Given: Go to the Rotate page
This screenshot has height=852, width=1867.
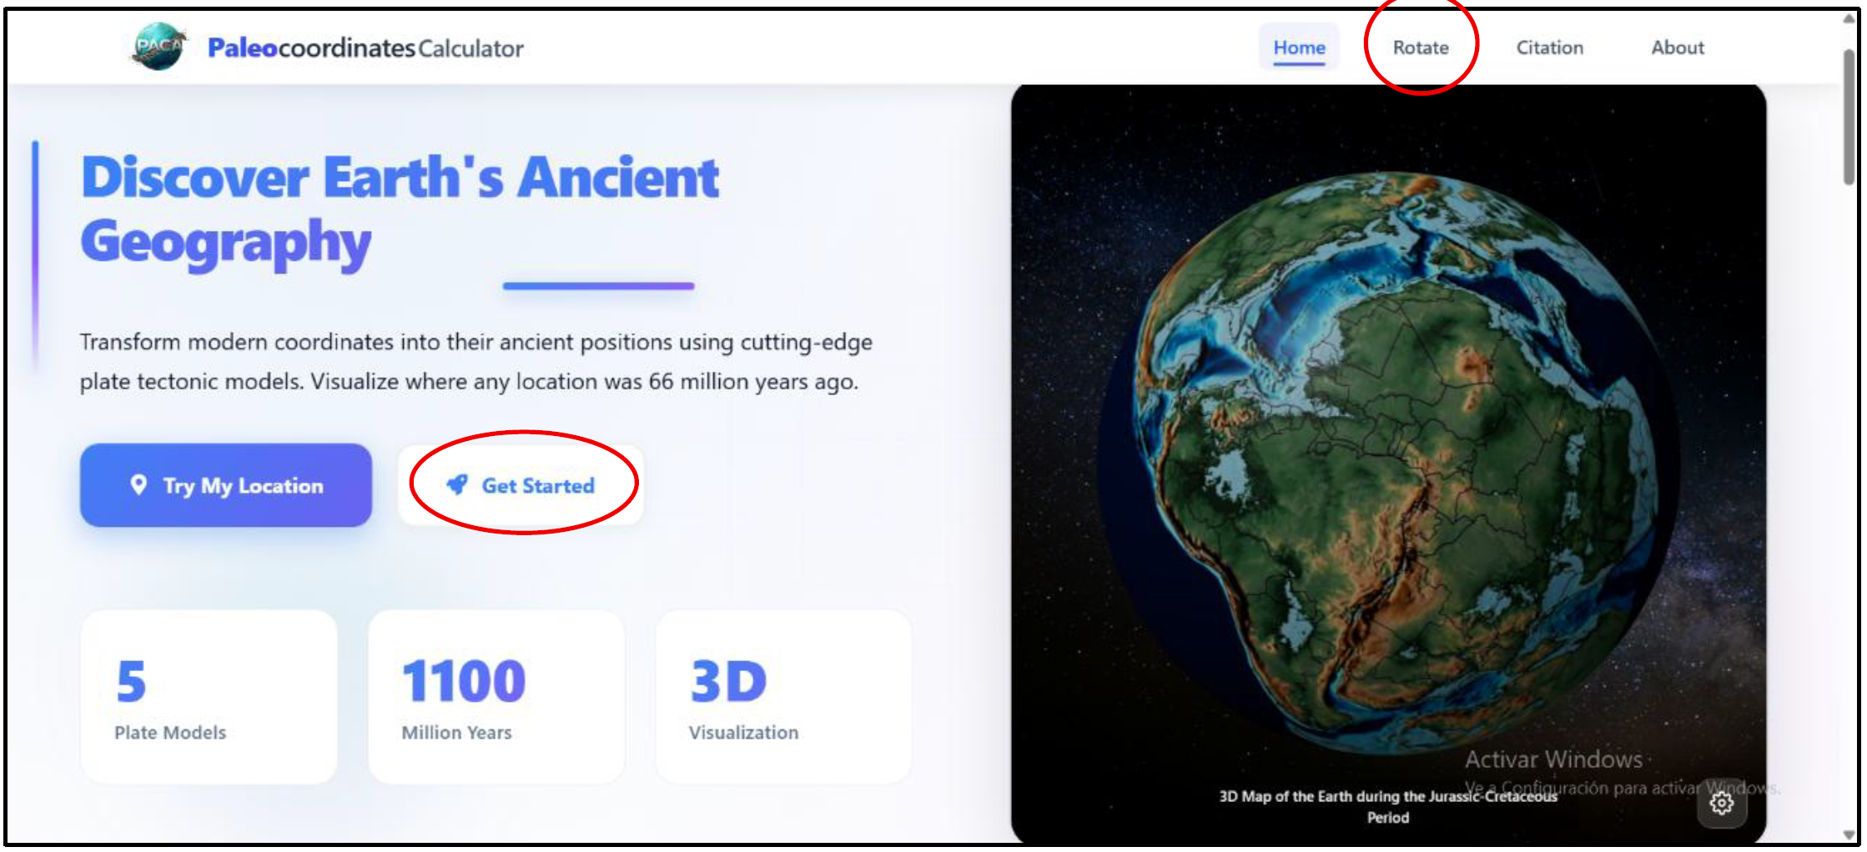Looking at the screenshot, I should 1420,48.
